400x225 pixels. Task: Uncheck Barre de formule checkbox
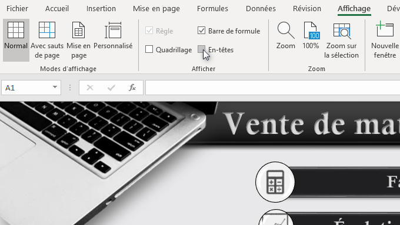[x=201, y=31]
